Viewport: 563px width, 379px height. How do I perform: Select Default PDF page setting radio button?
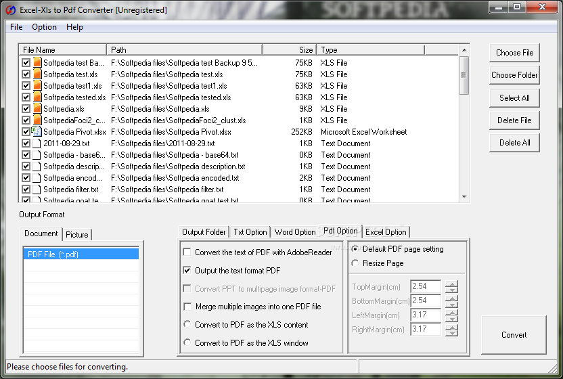(355, 248)
